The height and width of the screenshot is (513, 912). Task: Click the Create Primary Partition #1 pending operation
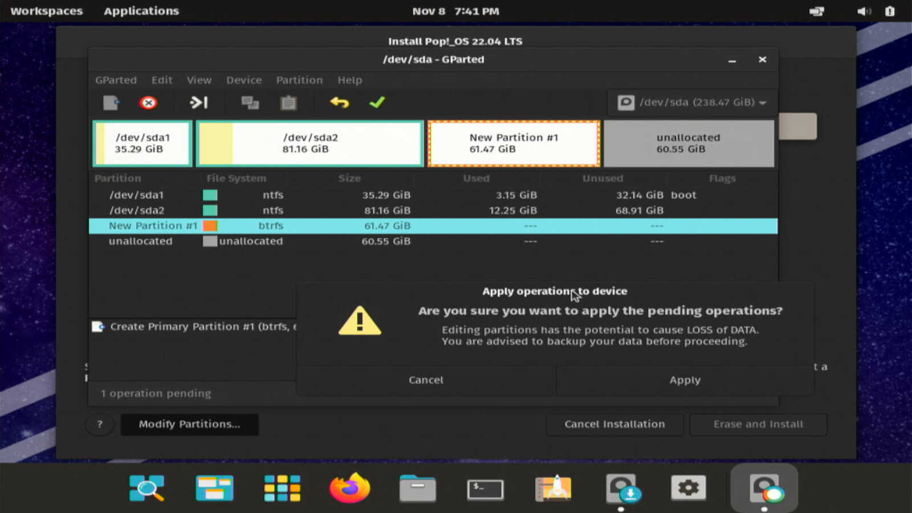click(203, 327)
